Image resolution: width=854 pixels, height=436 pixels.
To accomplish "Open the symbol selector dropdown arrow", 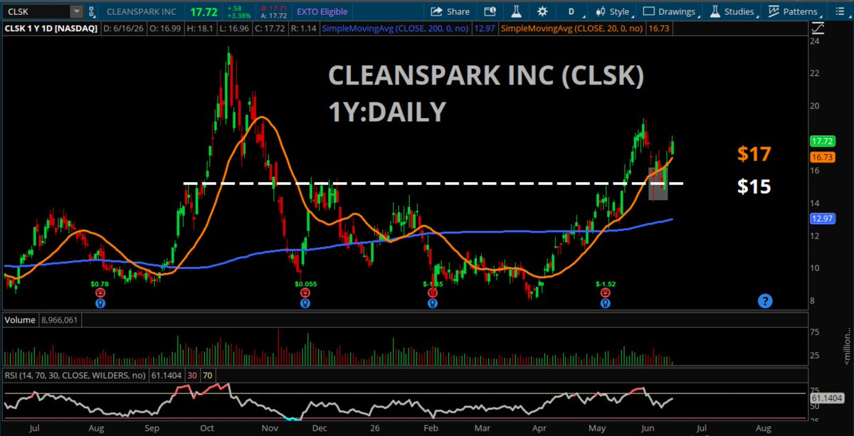I will coord(76,11).
